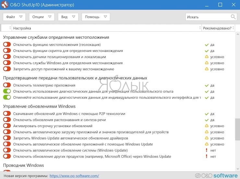Toggle positioning and localization sensors setting
The image size is (240, 179).
tap(7, 57)
